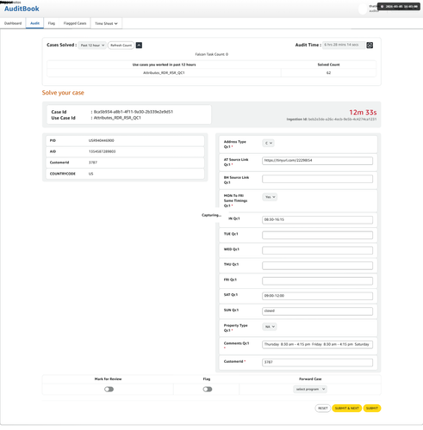The height and width of the screenshot is (430, 423).
Task: Click the SAT Qc1 input field
Action: click(x=317, y=296)
